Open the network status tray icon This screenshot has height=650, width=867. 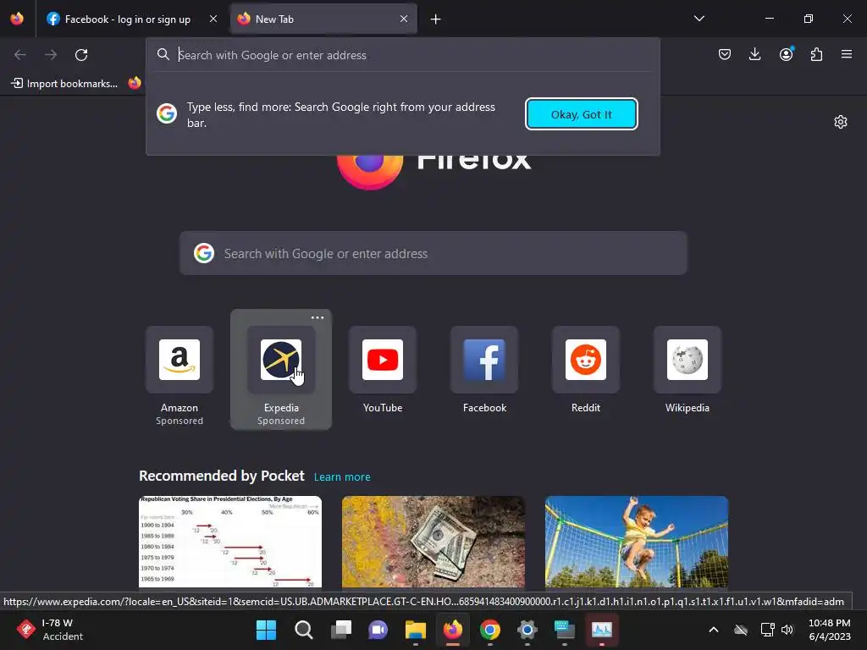pyautogui.click(x=767, y=630)
